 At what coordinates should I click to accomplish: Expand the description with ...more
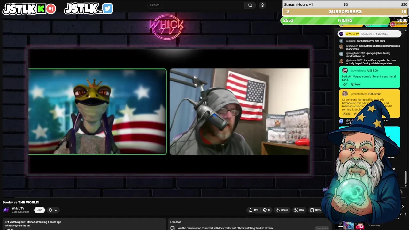click(10, 229)
